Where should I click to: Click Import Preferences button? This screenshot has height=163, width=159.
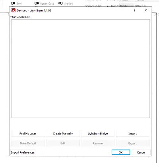coord(23,152)
